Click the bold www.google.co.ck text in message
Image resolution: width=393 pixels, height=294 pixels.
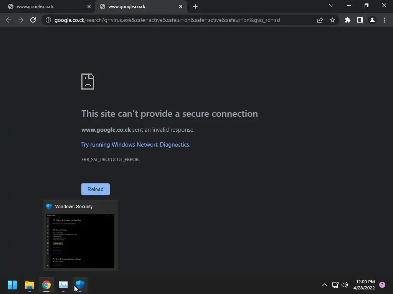pos(106,130)
